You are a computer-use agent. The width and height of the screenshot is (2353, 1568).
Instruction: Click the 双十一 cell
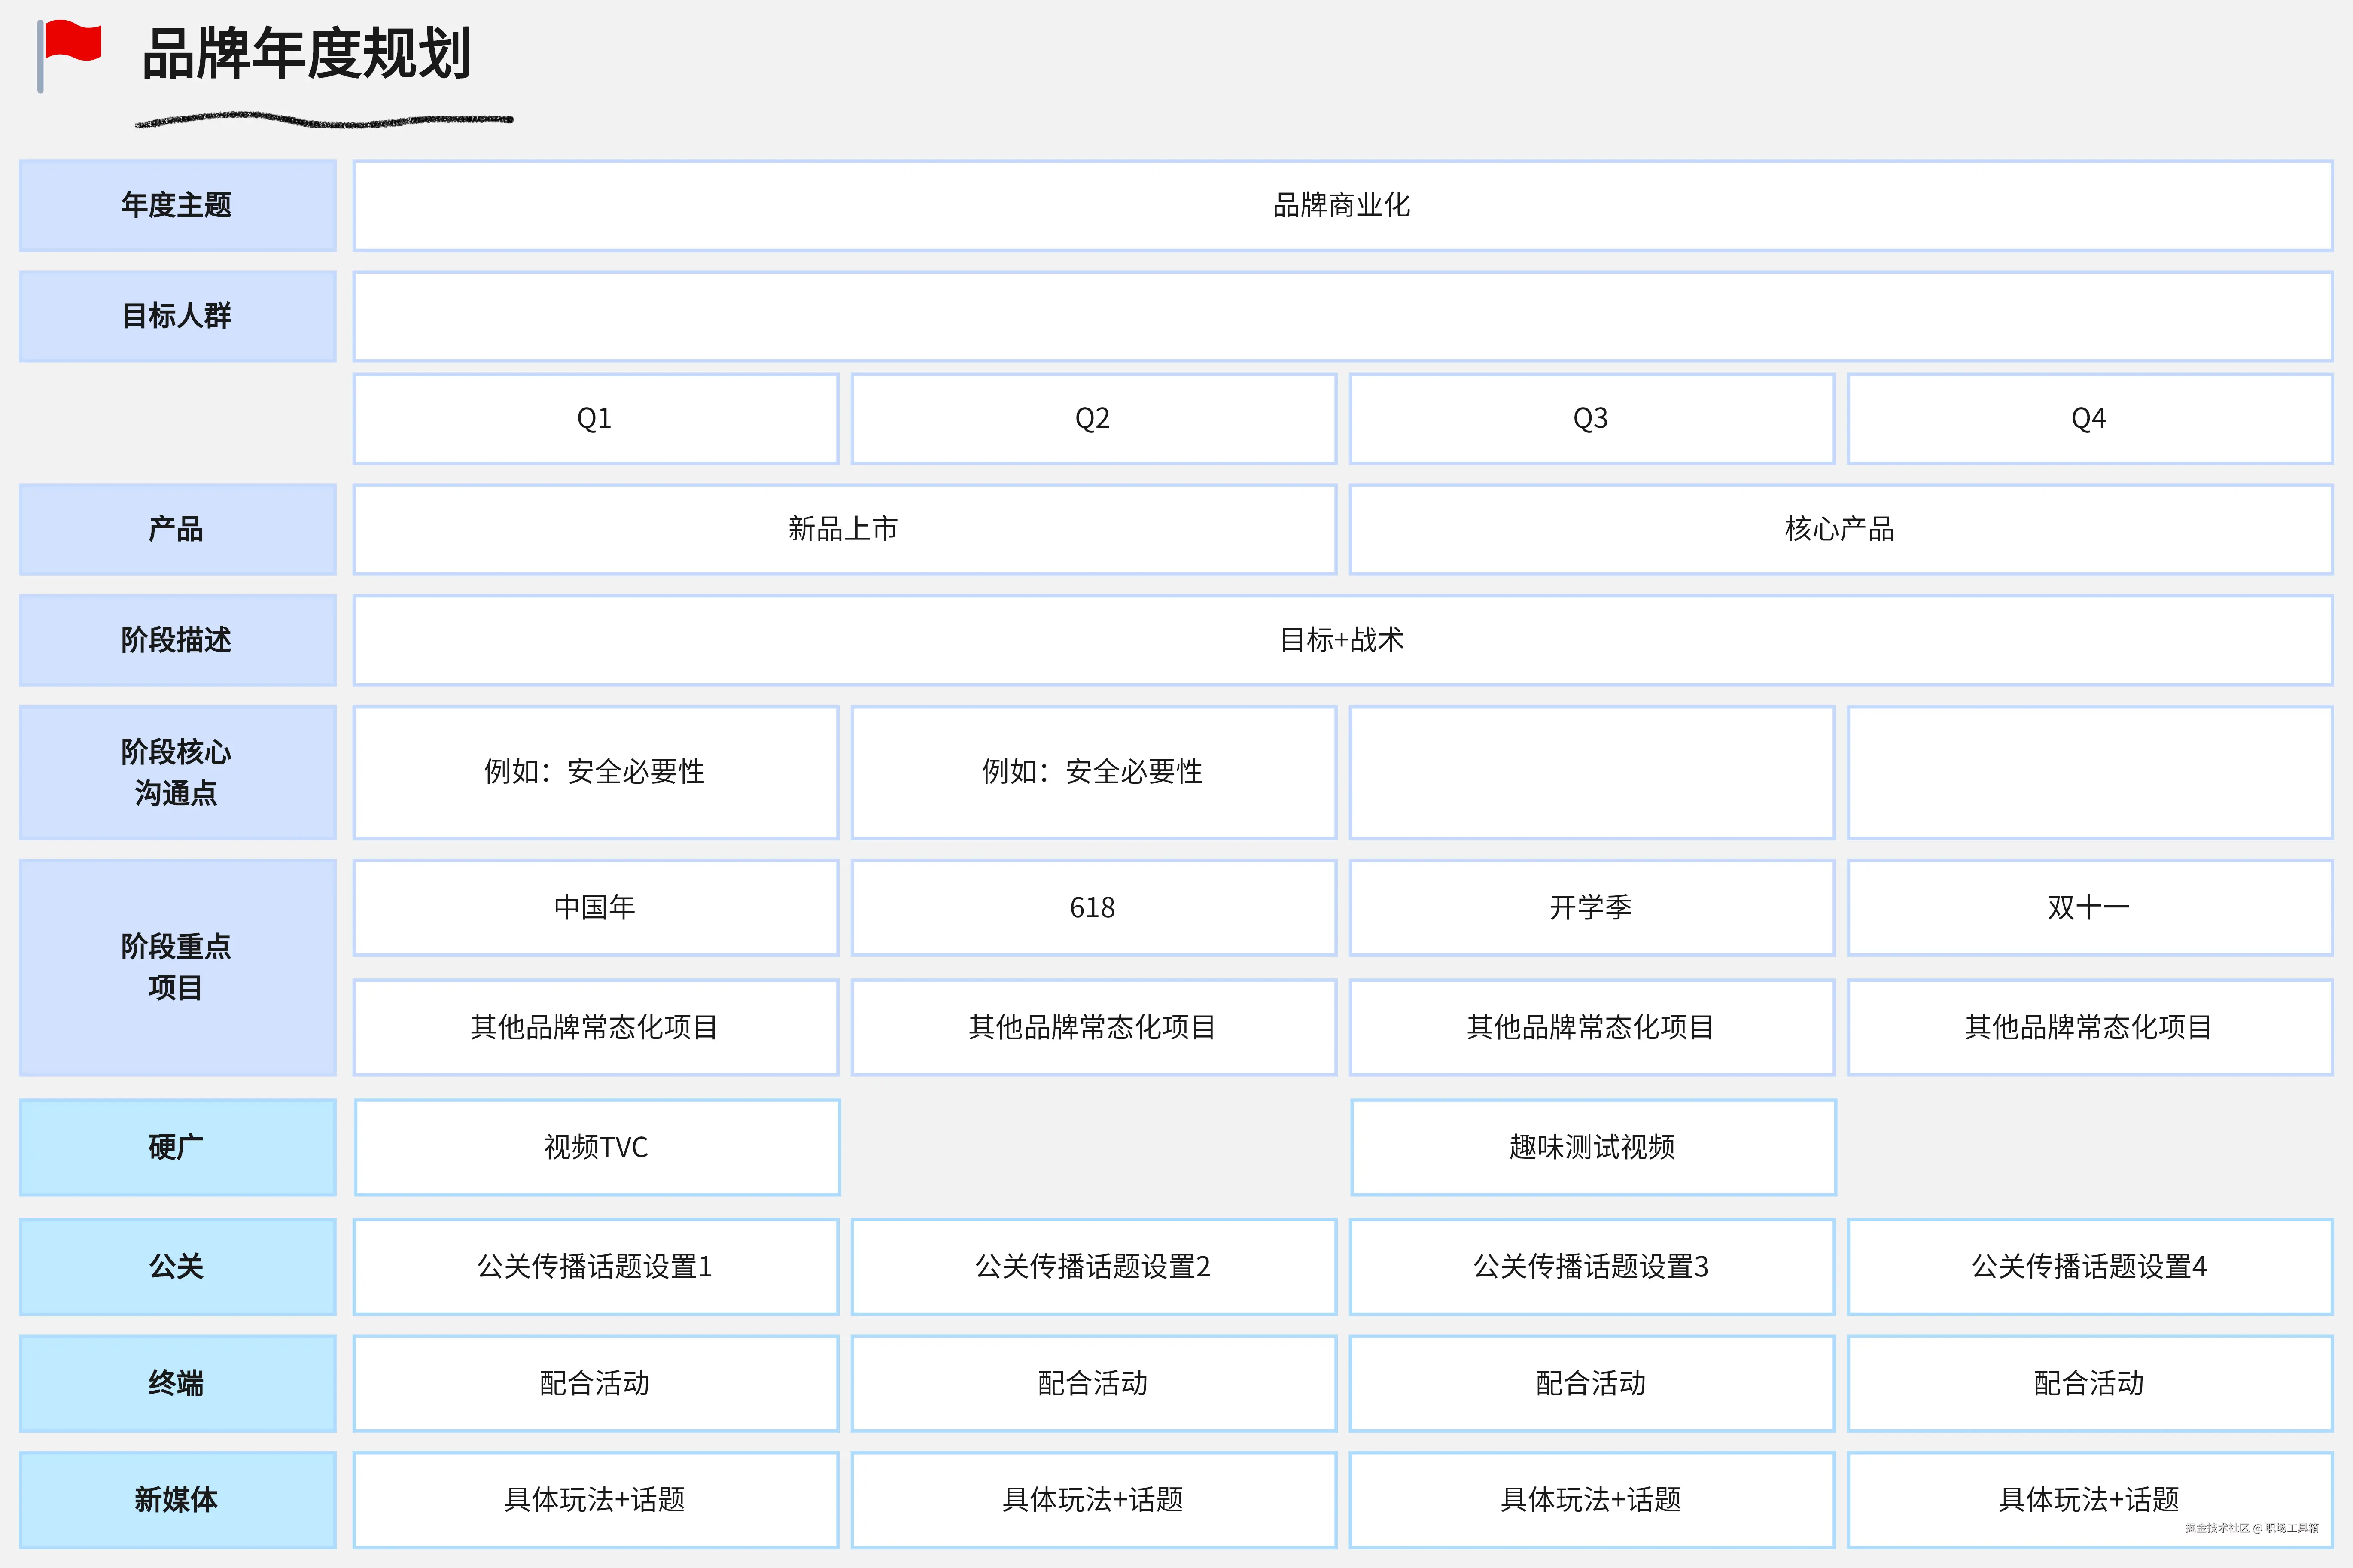coord(2088,907)
